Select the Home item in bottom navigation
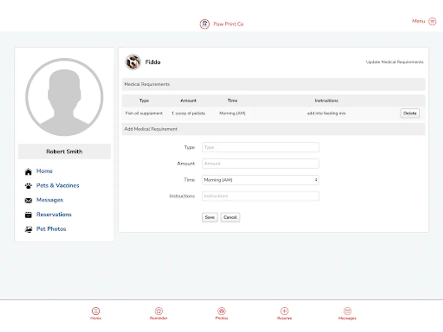Viewport: 443px width, 332px height. (x=96, y=311)
